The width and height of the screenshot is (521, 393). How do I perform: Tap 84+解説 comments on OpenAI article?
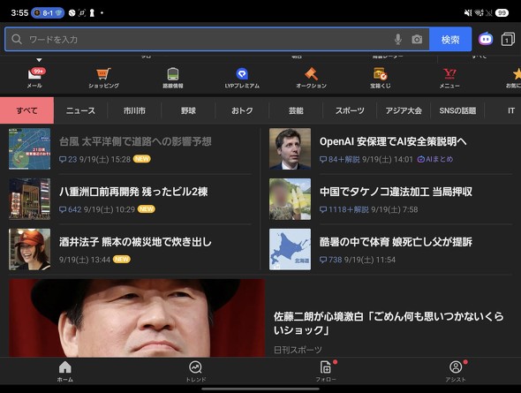coord(340,160)
